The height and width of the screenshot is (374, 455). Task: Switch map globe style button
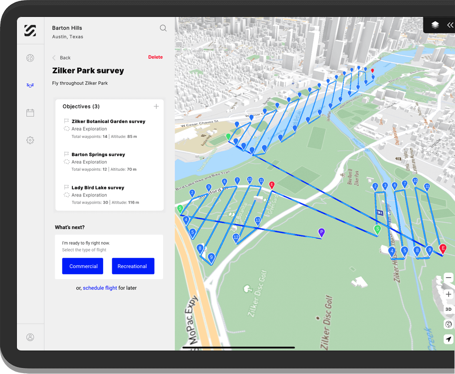tap(448, 324)
